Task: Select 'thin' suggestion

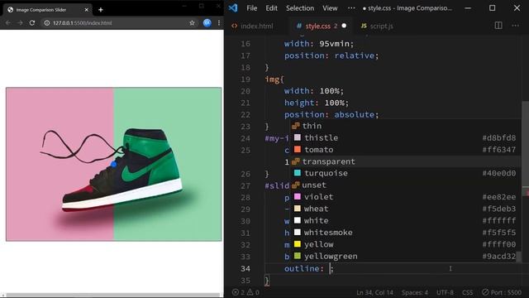Action: click(x=405, y=126)
